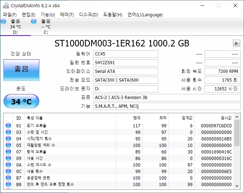The height and width of the screenshot is (193, 244).
Task: Select the 사용 시간 attribute row in SMART list
Action: 119,159
